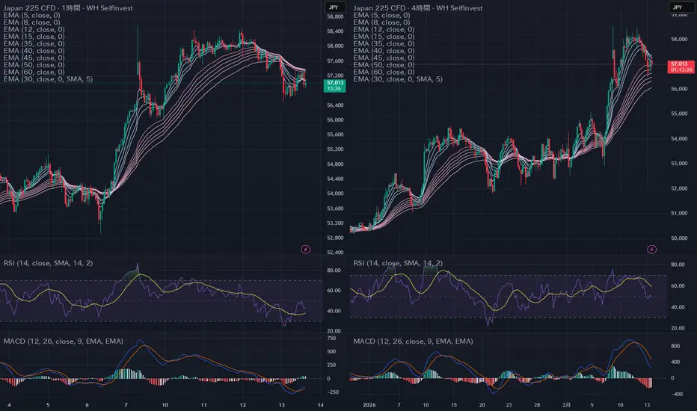The width and height of the screenshot is (697, 411).
Task: Click the 2月 marker on the right time axis
Action: coord(567,404)
